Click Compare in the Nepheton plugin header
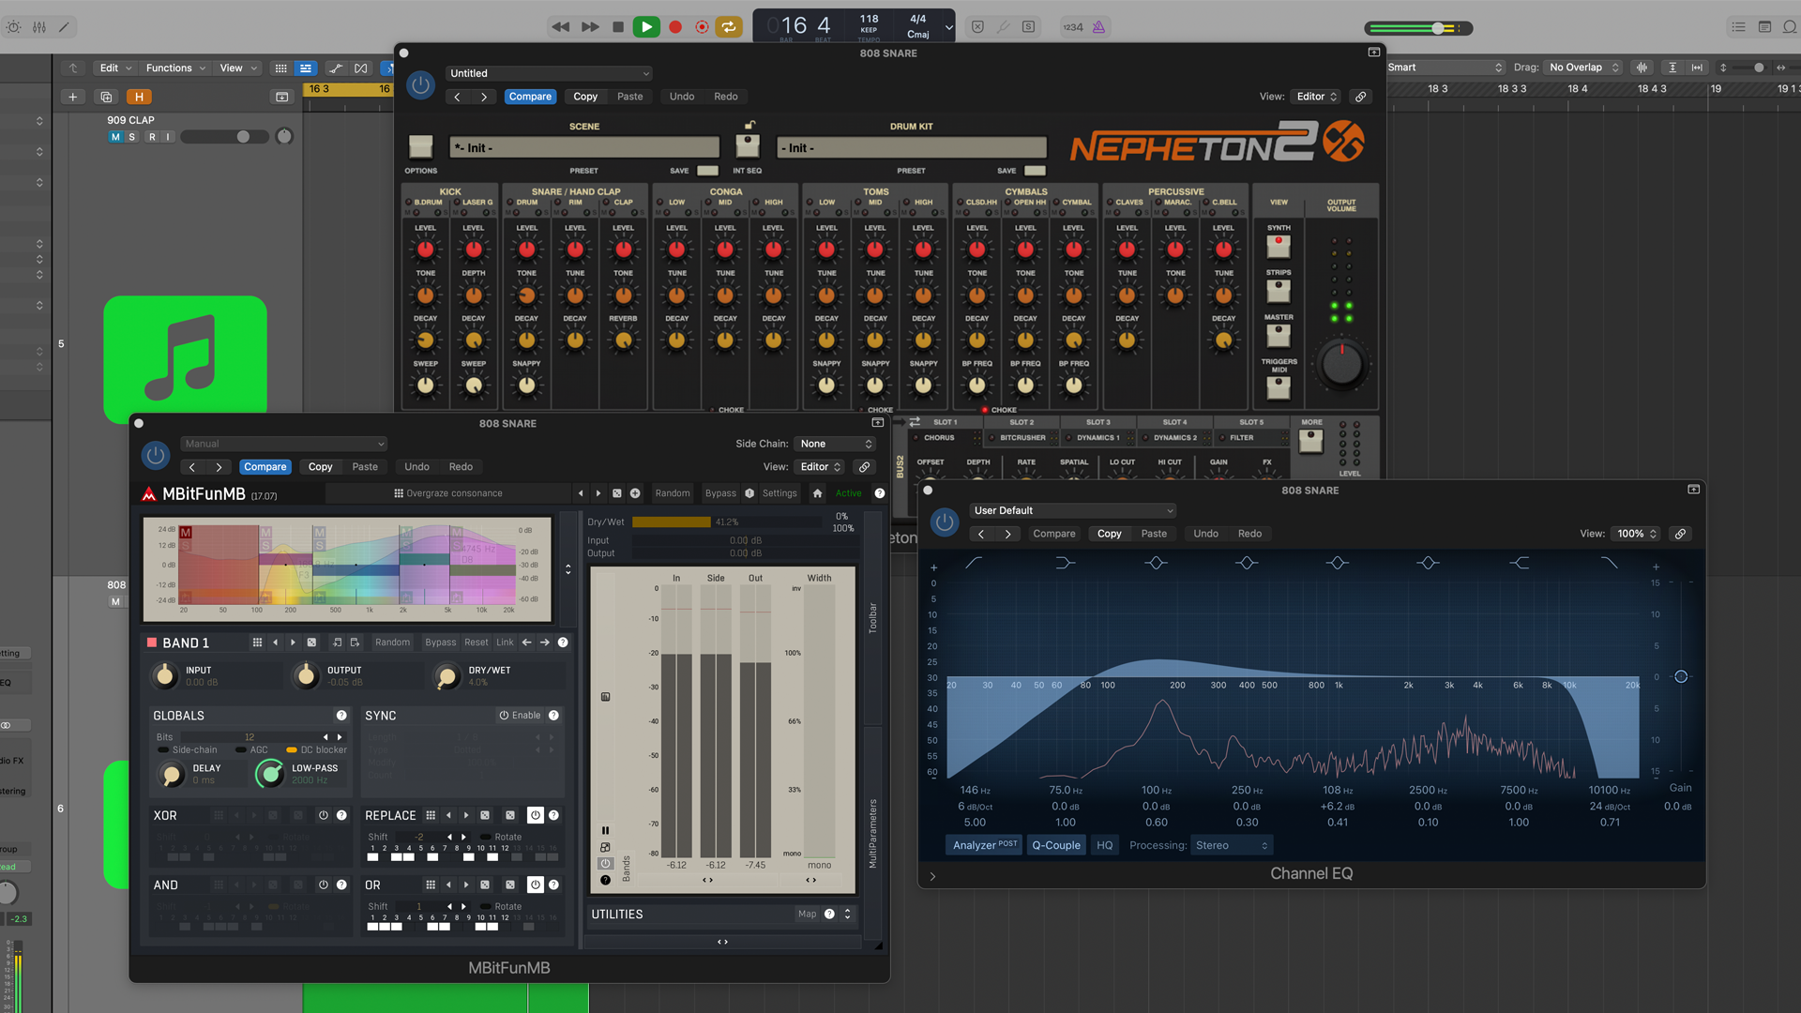 click(530, 97)
